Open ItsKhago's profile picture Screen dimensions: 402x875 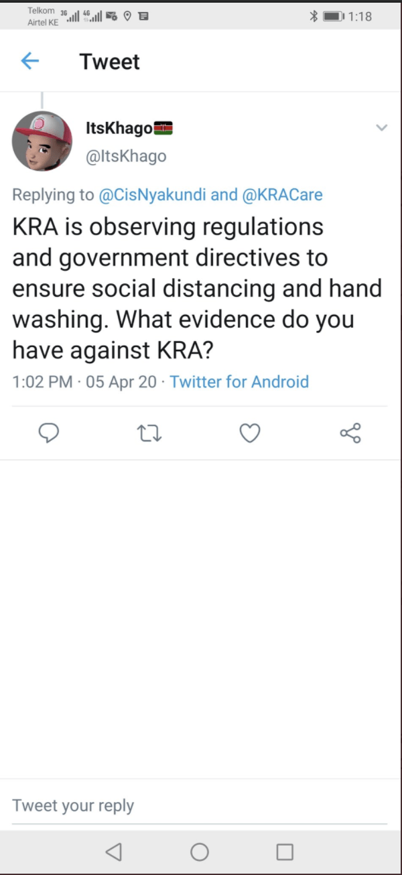42,141
